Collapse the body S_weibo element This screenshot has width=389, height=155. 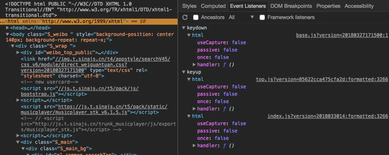(8, 34)
